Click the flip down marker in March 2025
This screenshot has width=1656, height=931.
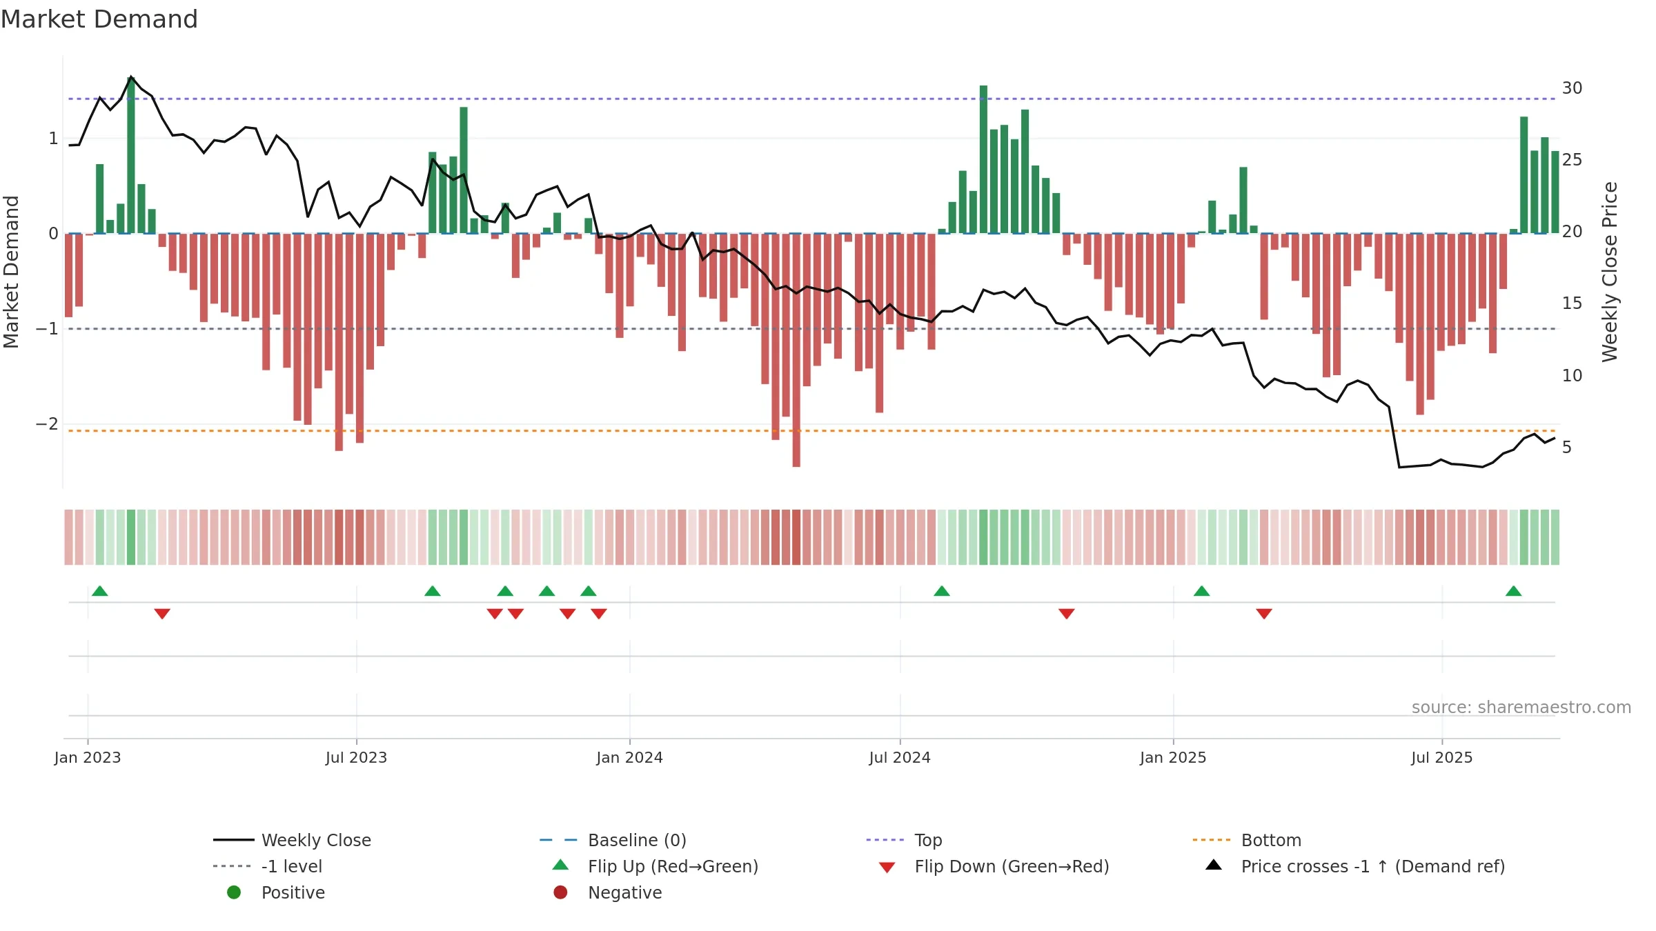(1264, 614)
